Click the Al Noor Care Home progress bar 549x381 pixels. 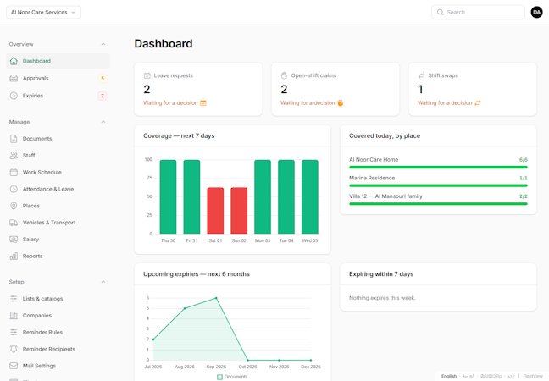click(x=438, y=168)
